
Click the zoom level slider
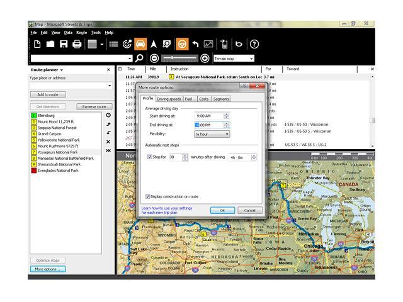pyautogui.click(x=179, y=59)
